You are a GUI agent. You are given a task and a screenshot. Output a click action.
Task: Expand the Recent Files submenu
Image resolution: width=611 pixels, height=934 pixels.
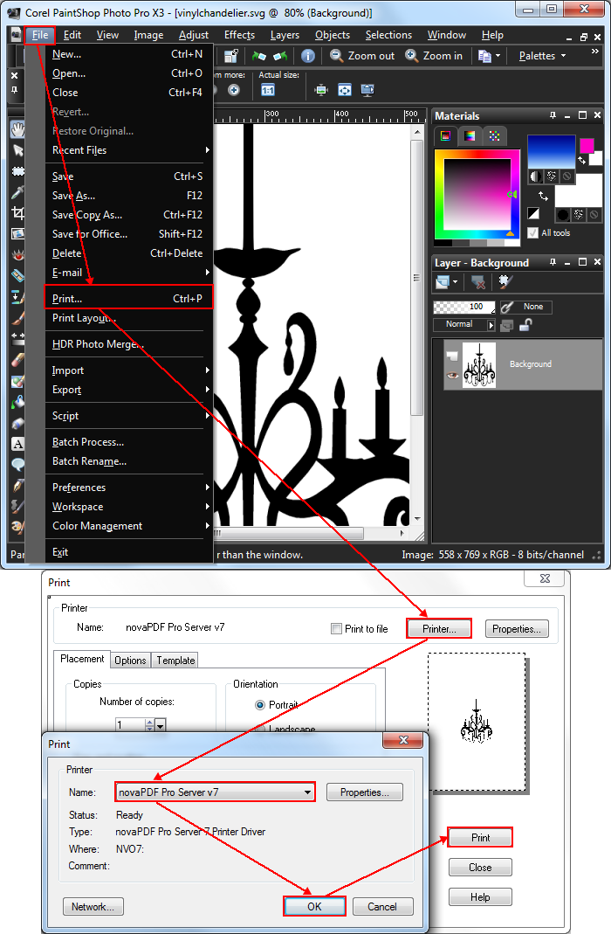(128, 150)
